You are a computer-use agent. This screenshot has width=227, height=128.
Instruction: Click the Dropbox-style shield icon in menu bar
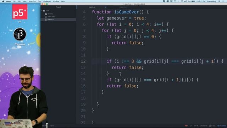pyautogui.click(x=164, y=1)
